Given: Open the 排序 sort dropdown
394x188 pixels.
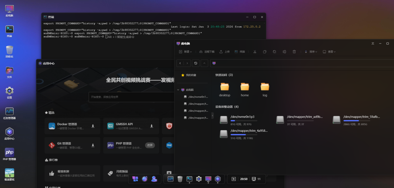Looking at the screenshot, I should pos(311,51).
